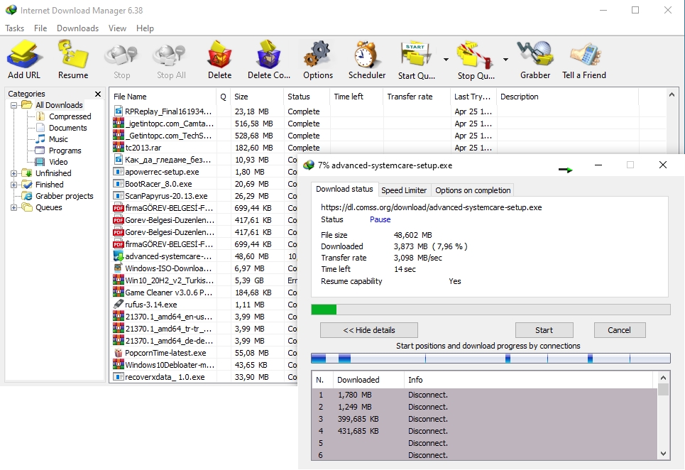
Task: Click the Resume toolbar icon
Action: tap(73, 60)
